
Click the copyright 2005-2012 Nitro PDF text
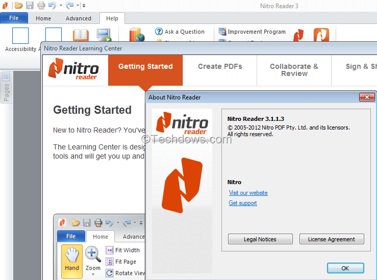pyautogui.click(x=289, y=128)
